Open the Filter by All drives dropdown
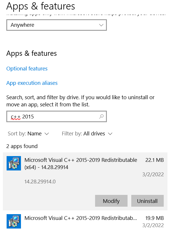The width and height of the screenshot is (187, 236). pos(87,134)
